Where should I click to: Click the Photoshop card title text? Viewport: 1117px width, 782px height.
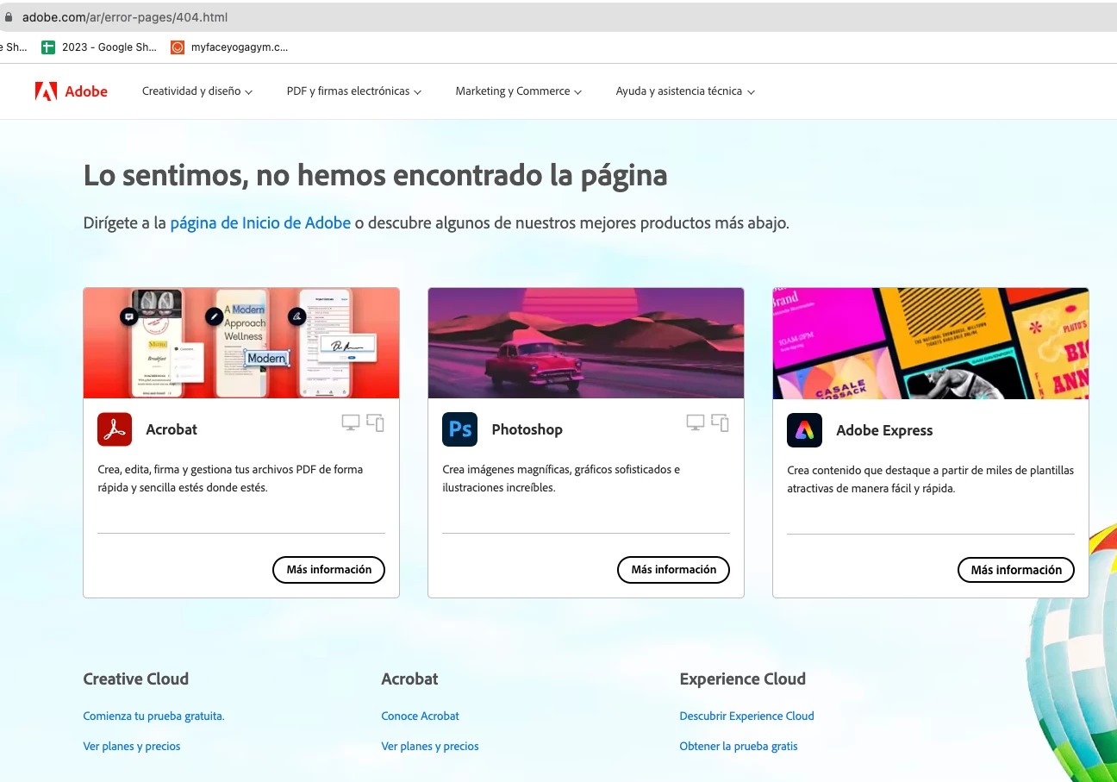pyautogui.click(x=527, y=429)
